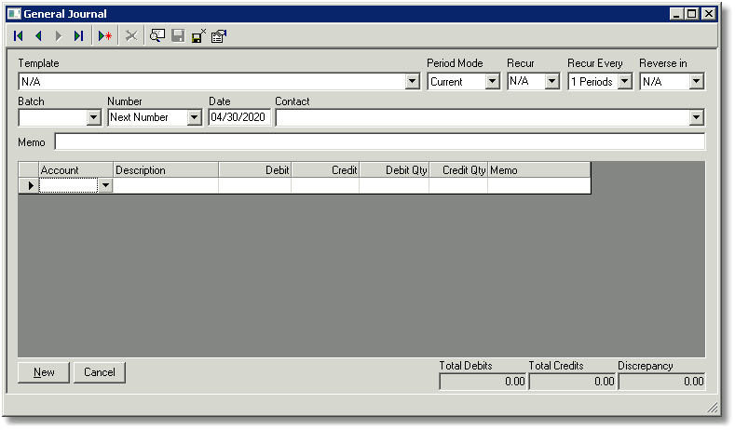The image size is (735, 430).
Task: Minimize the General Journal window
Action: pos(676,14)
